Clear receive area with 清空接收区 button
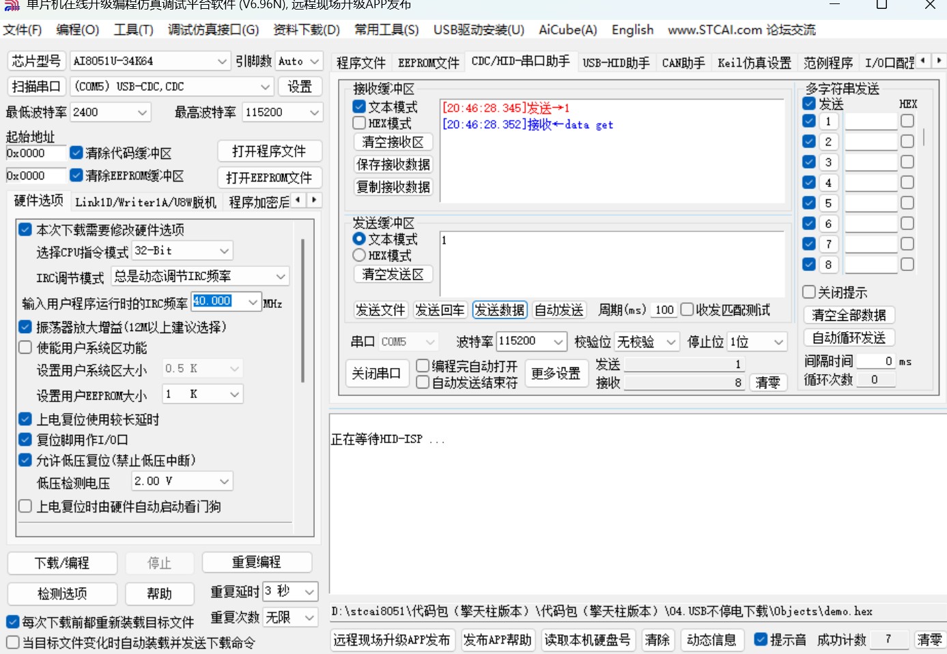 [393, 141]
